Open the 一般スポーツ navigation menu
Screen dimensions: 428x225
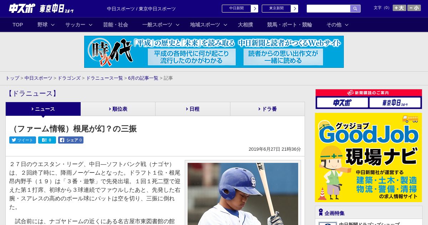(x=157, y=25)
